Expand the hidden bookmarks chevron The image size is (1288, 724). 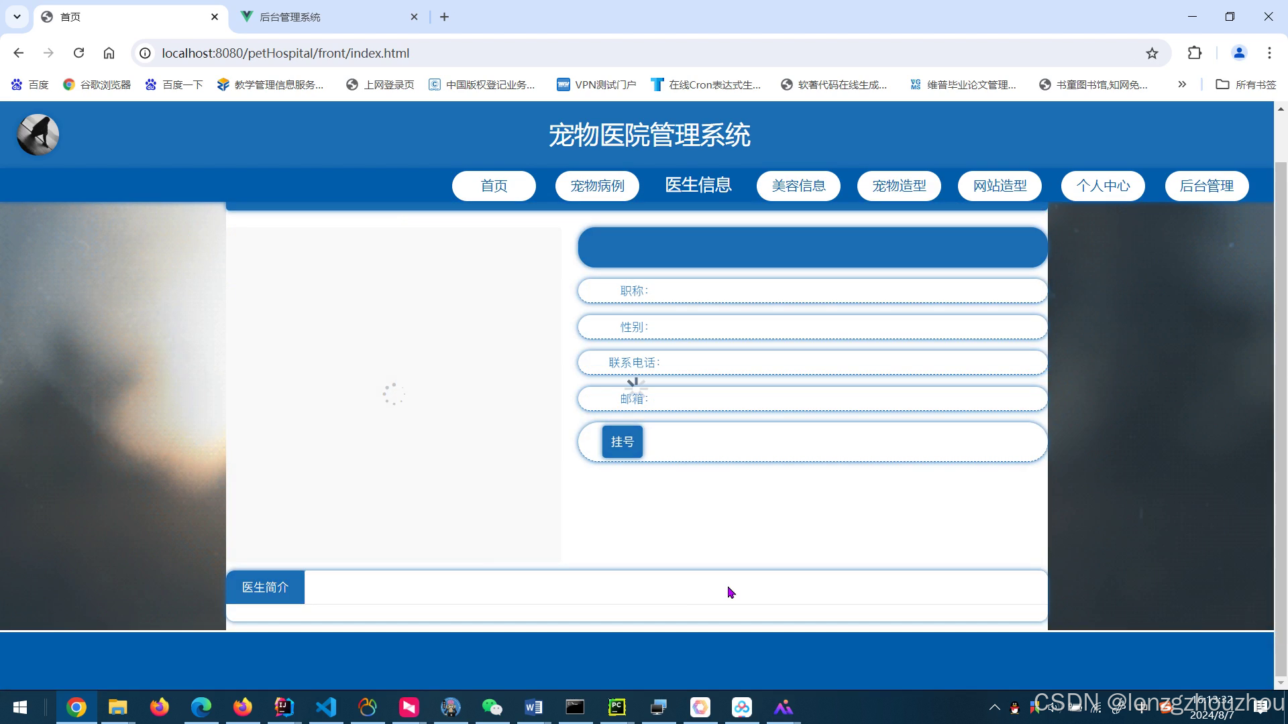1181,84
